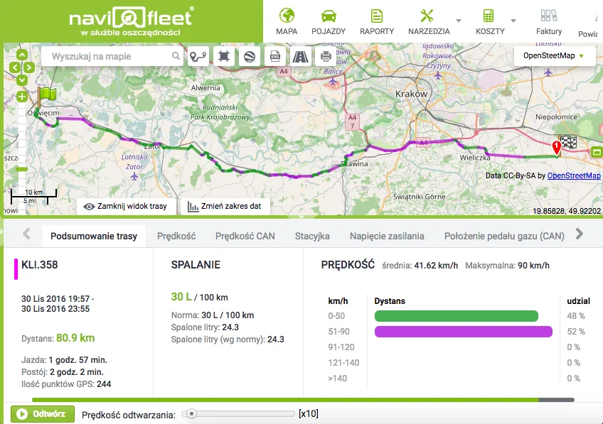Switch to Podsumowanie trasy tab
The width and height of the screenshot is (603, 424).
pyautogui.click(x=94, y=236)
